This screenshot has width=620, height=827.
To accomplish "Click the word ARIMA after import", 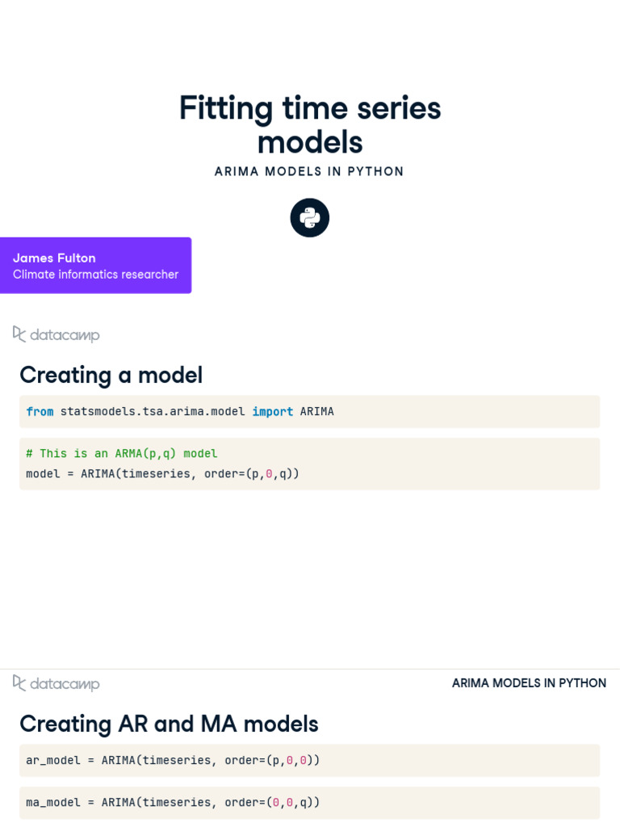I will pos(316,411).
